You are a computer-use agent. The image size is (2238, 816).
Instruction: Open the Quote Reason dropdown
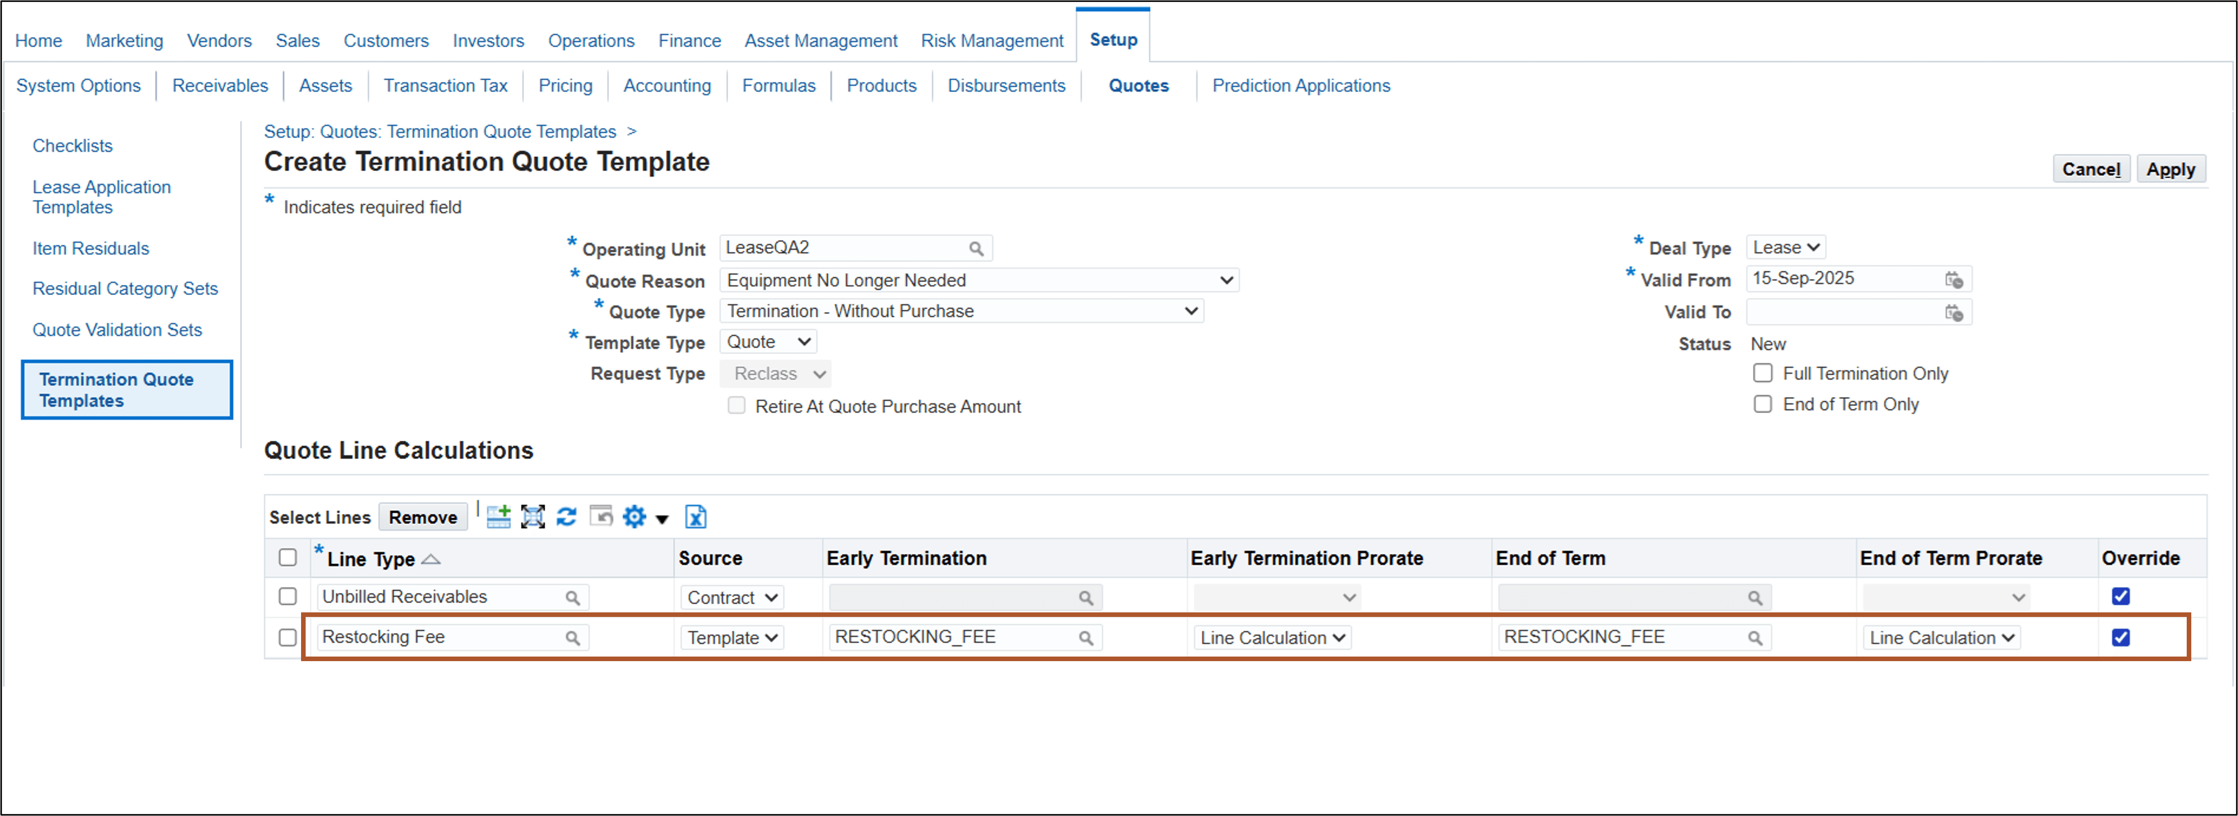(978, 281)
